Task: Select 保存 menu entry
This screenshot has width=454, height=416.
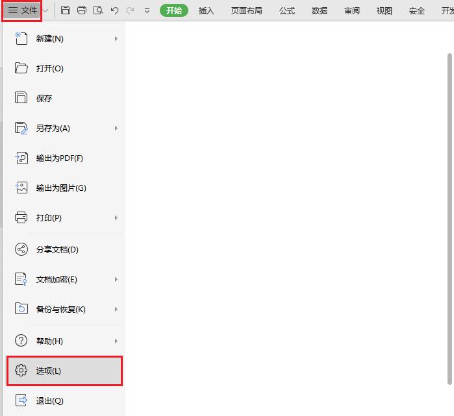Action: [x=64, y=98]
